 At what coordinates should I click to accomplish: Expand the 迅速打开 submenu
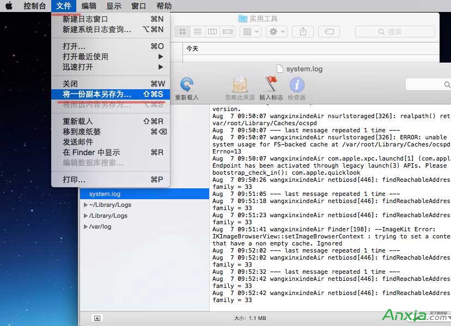[x=111, y=67]
